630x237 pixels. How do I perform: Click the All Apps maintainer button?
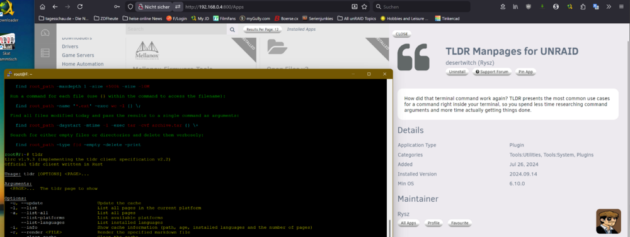pyautogui.click(x=408, y=223)
